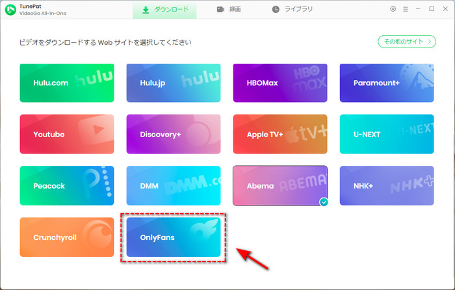The height and width of the screenshot is (290, 455).
Task: Switch to the 録画 tab
Action: [x=229, y=10]
